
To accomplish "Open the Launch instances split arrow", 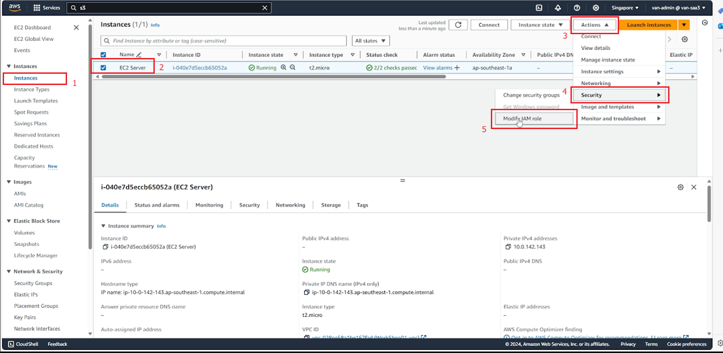I will [684, 25].
